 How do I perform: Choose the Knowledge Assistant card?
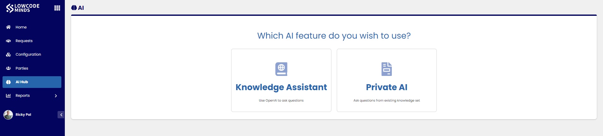pyautogui.click(x=281, y=80)
